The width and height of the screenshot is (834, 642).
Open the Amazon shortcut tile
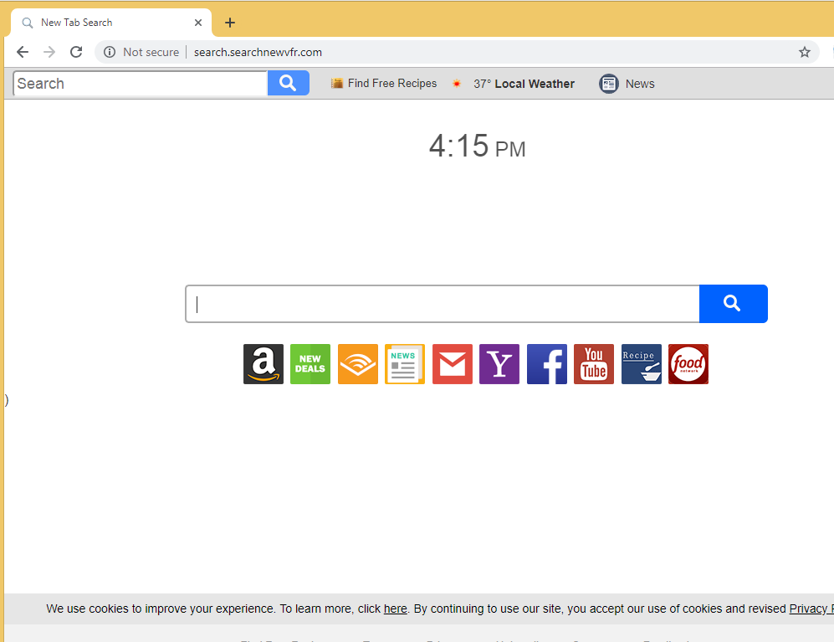coord(264,364)
